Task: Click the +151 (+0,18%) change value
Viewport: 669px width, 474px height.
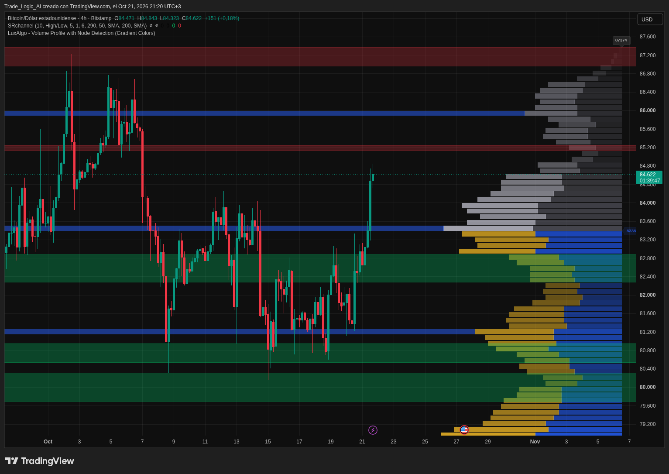Action: 222,18
